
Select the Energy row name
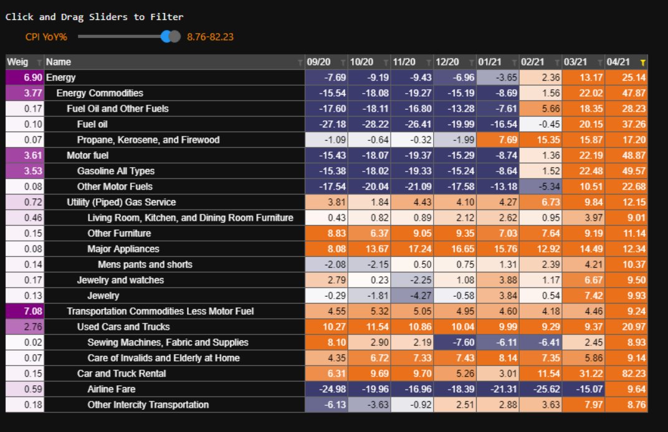click(61, 77)
